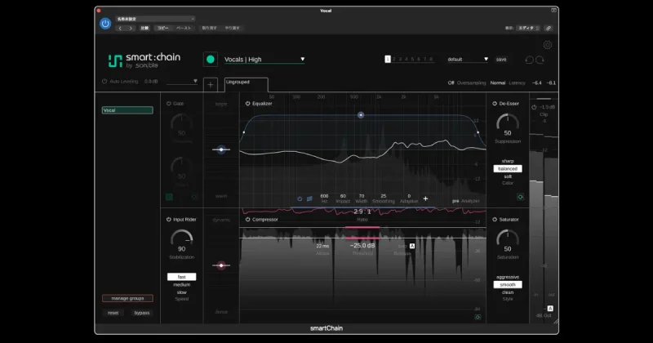Image resolution: width=653 pixels, height=343 pixels.
Task: Toggle the blue plug-in power button
Action: (105, 24)
